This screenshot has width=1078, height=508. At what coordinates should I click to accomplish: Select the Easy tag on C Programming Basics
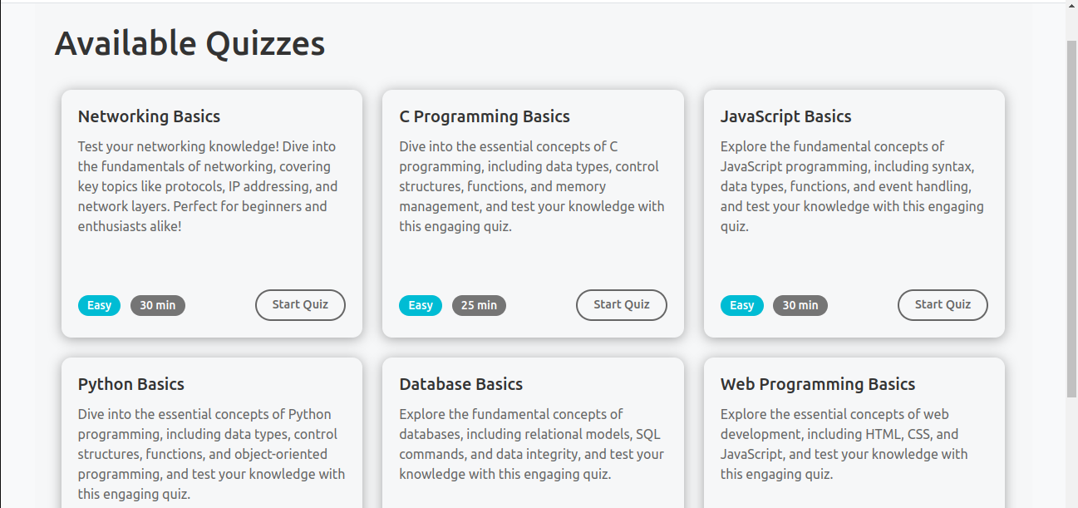[x=421, y=305]
